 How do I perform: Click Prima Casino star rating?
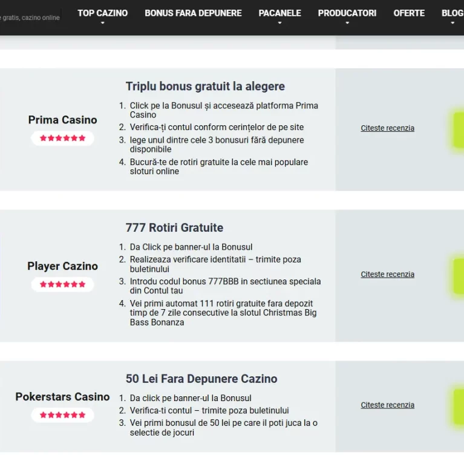pos(62,138)
